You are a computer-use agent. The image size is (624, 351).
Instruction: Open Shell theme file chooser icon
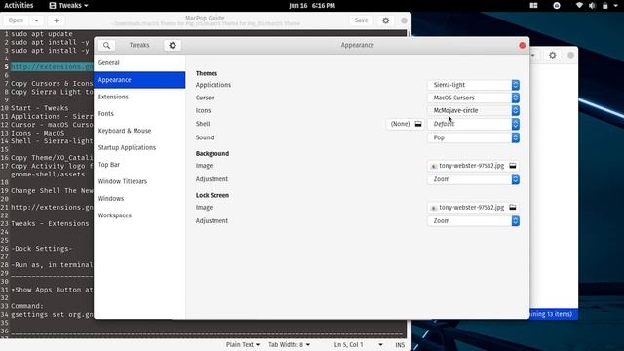tap(418, 124)
